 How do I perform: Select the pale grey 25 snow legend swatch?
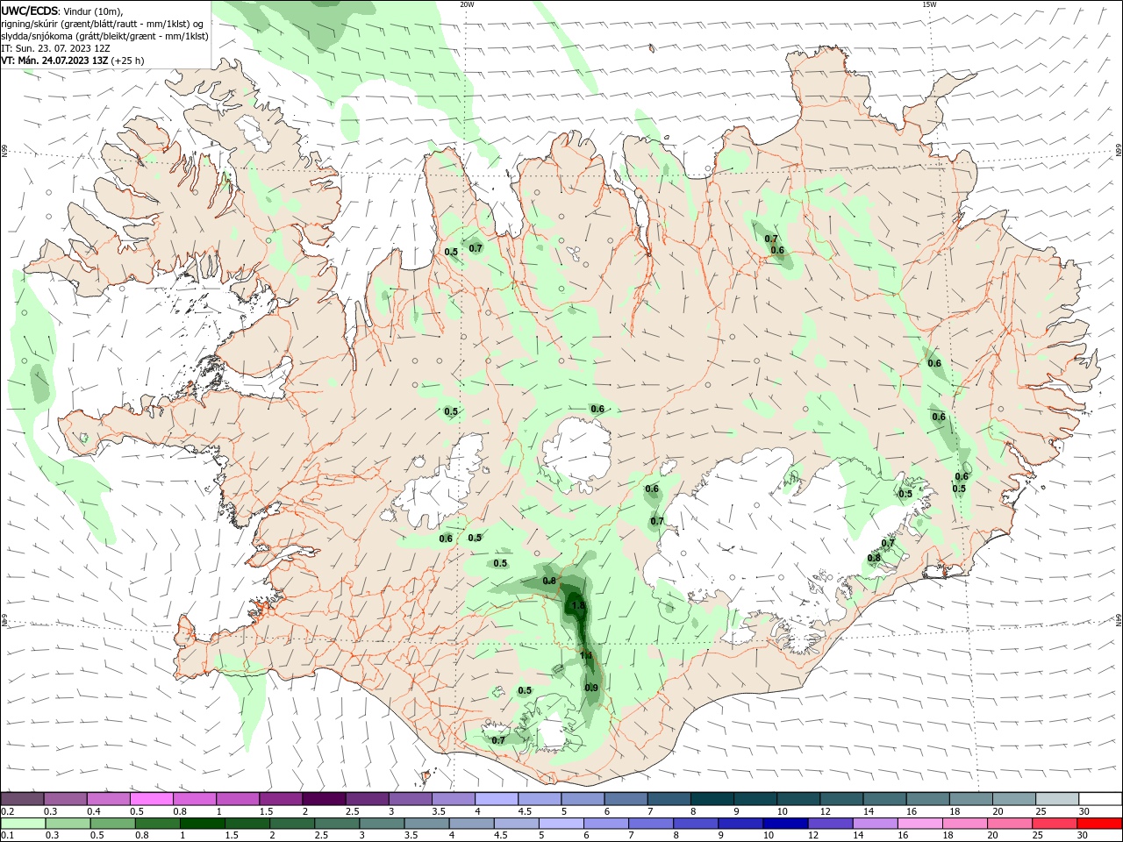1057,799
